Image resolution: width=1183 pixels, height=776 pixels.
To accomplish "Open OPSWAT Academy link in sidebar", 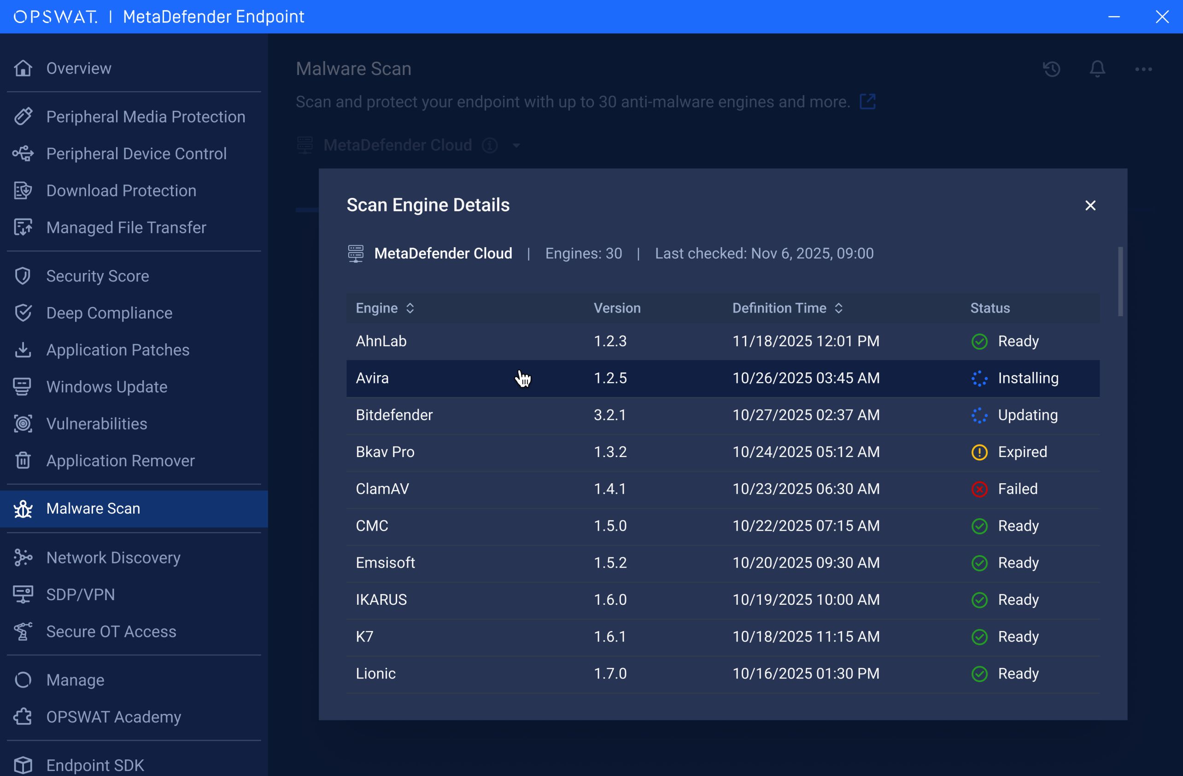I will click(113, 718).
